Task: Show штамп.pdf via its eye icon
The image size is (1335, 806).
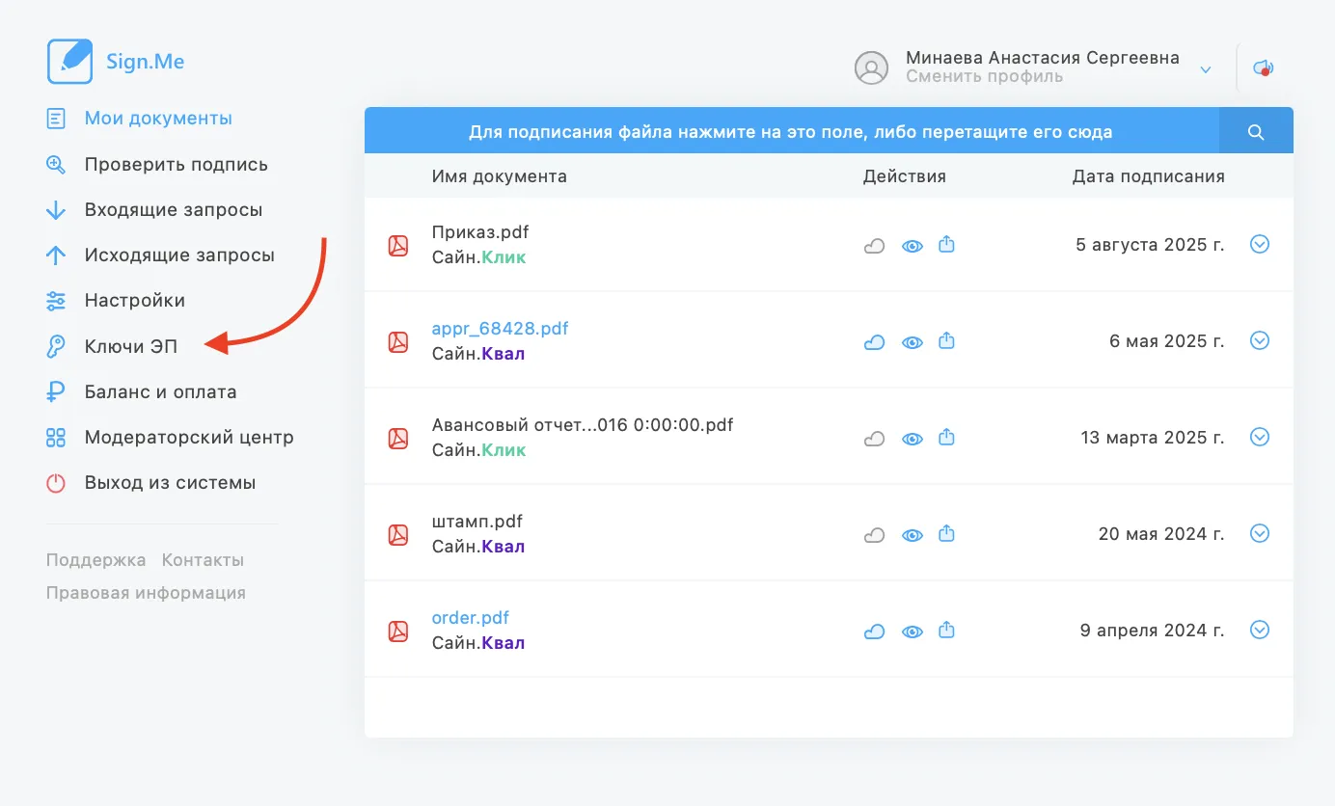Action: click(x=912, y=535)
